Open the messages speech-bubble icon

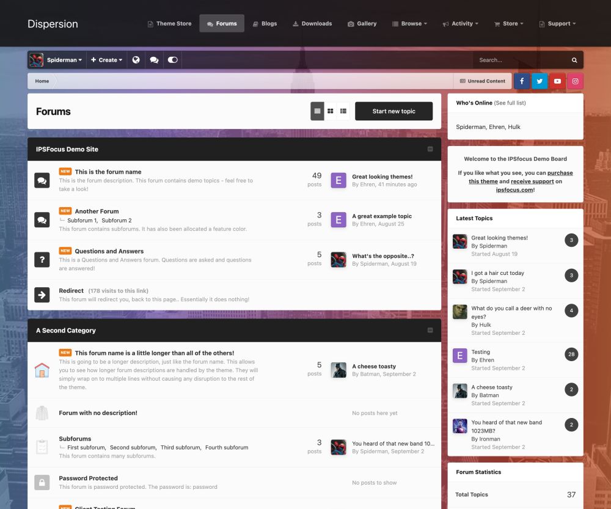(155, 60)
